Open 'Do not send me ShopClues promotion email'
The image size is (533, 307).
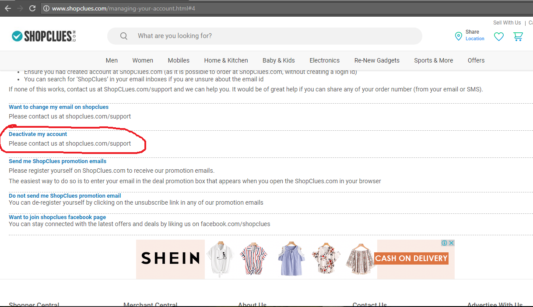coord(65,196)
